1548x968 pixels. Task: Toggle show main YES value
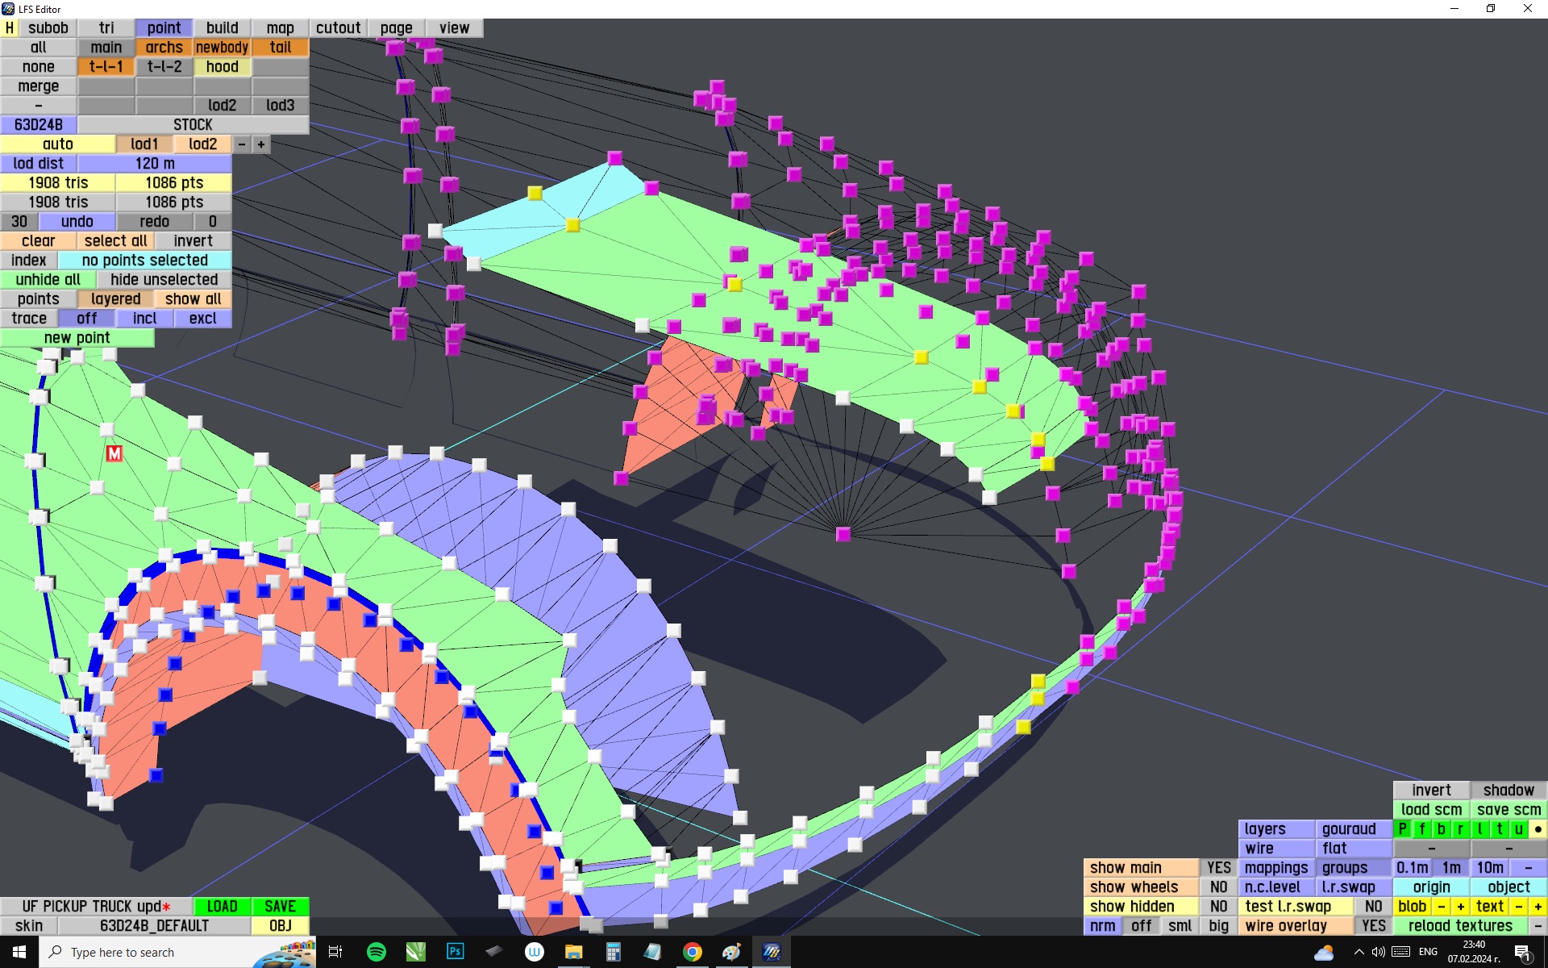pyautogui.click(x=1218, y=867)
